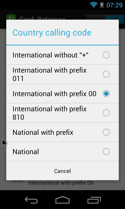Select the International with prefix 810 radio button

click(x=106, y=113)
